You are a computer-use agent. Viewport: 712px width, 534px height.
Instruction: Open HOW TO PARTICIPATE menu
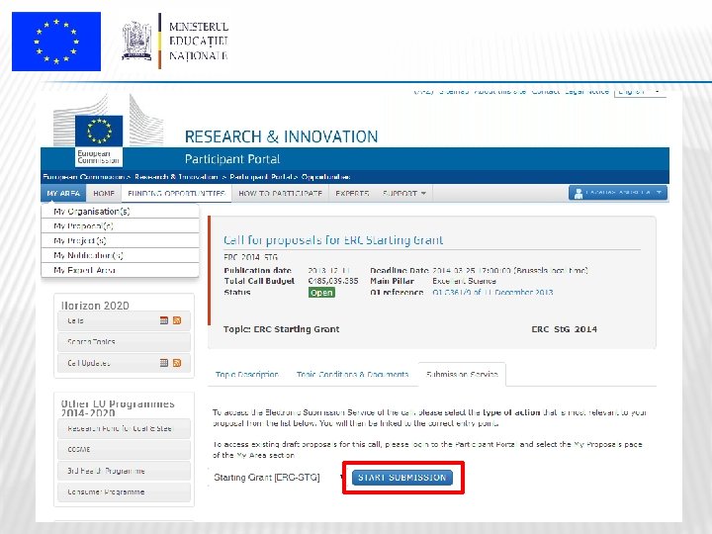click(x=280, y=194)
